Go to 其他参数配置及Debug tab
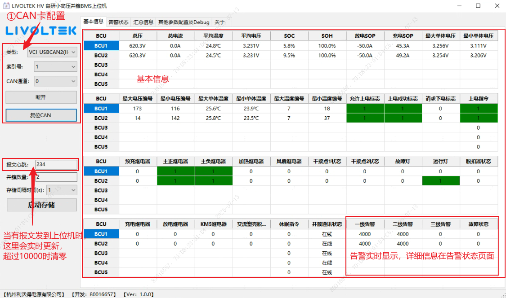Viewport: 506px width, 298px height. pos(184,22)
